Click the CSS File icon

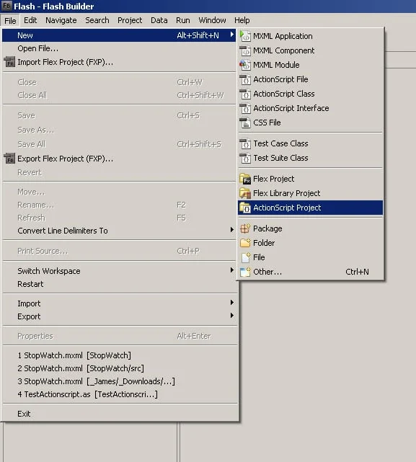[245, 123]
